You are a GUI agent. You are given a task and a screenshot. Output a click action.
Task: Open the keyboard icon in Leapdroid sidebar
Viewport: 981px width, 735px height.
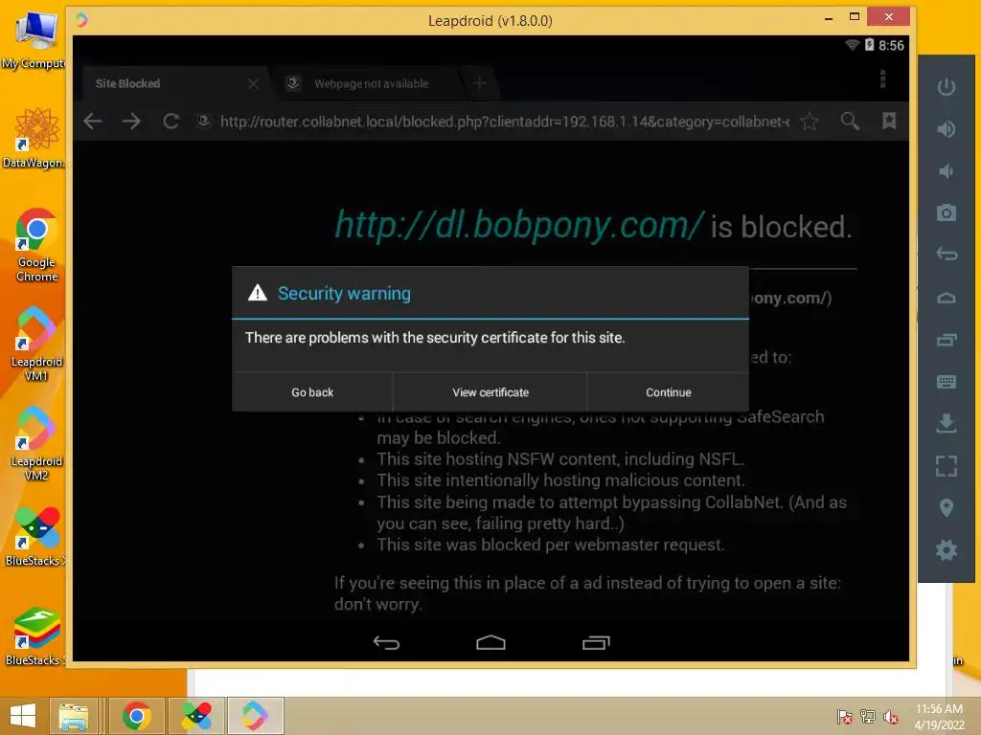click(x=946, y=381)
